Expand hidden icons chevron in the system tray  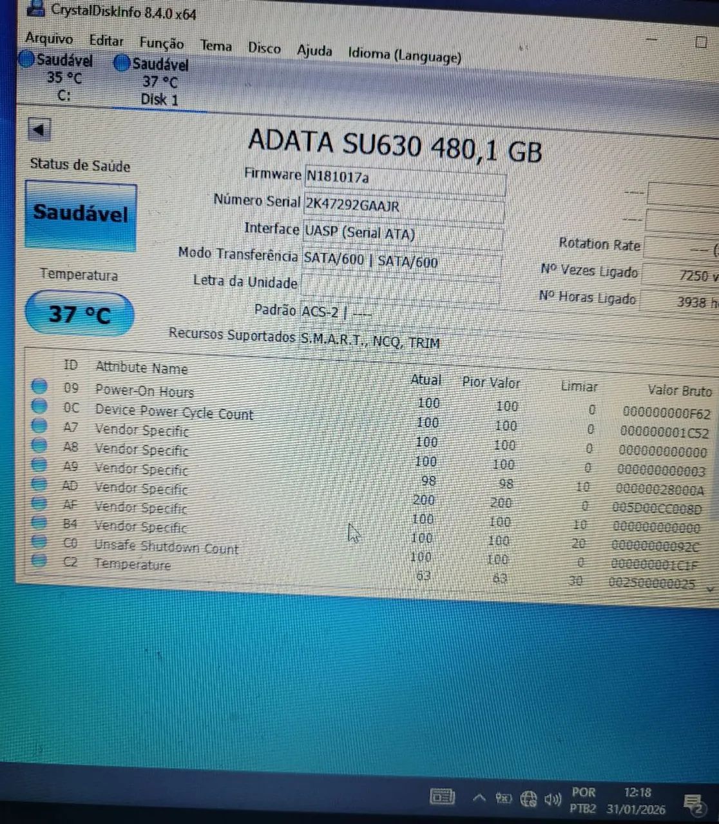click(x=478, y=797)
